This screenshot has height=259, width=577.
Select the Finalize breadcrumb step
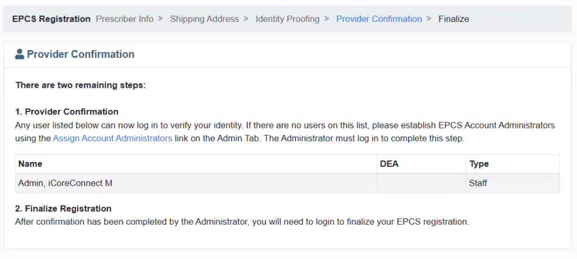454,19
